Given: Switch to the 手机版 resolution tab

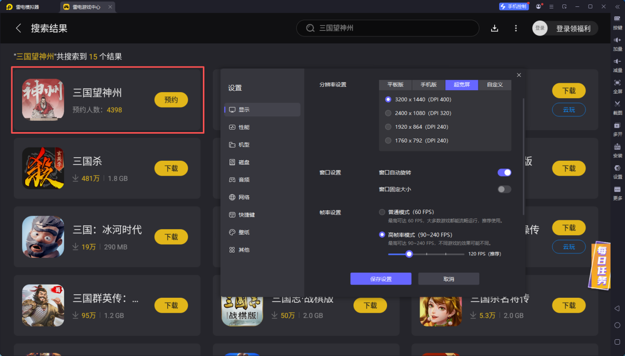Looking at the screenshot, I should click(428, 85).
